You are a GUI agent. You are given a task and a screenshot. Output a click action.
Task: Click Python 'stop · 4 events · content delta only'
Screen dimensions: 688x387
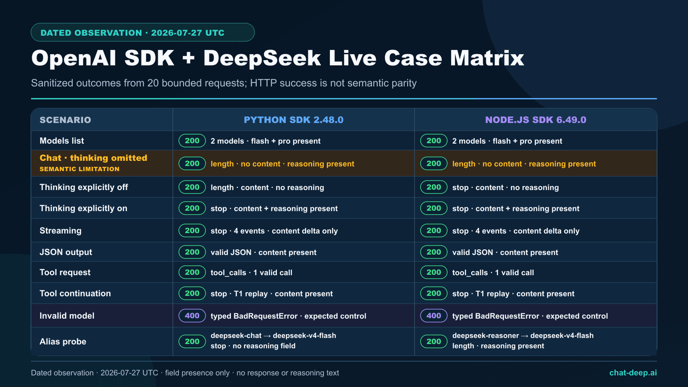tap(274, 231)
